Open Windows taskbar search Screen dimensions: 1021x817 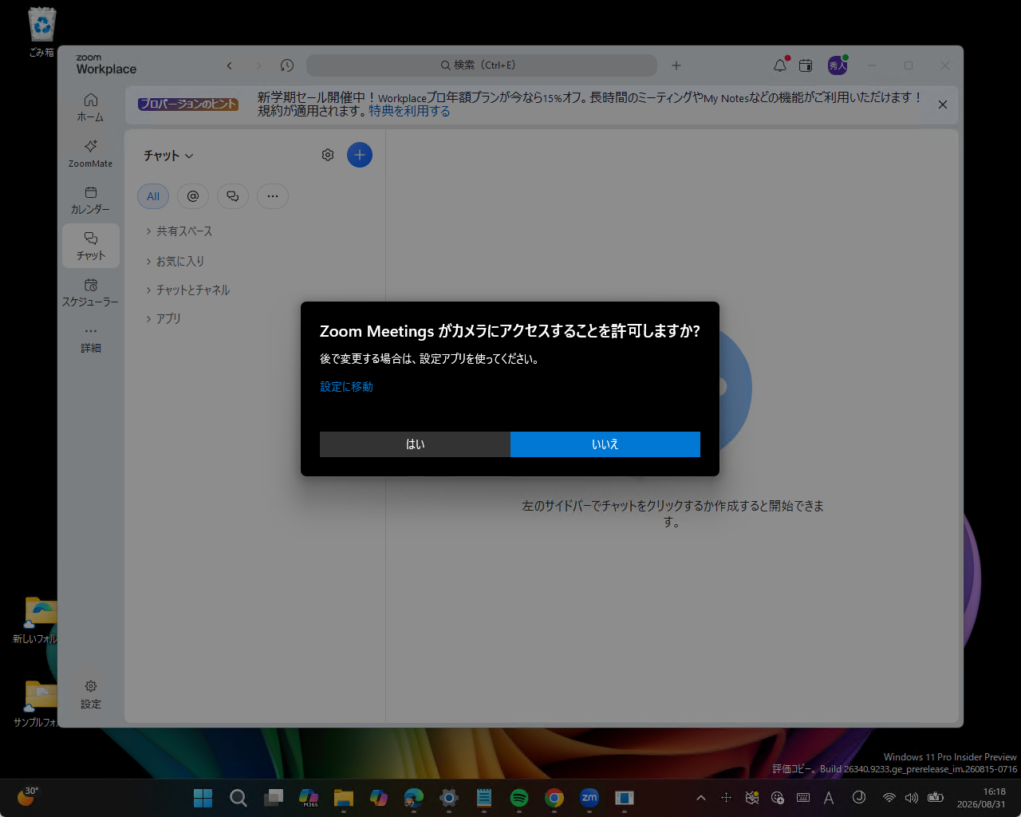tap(238, 798)
